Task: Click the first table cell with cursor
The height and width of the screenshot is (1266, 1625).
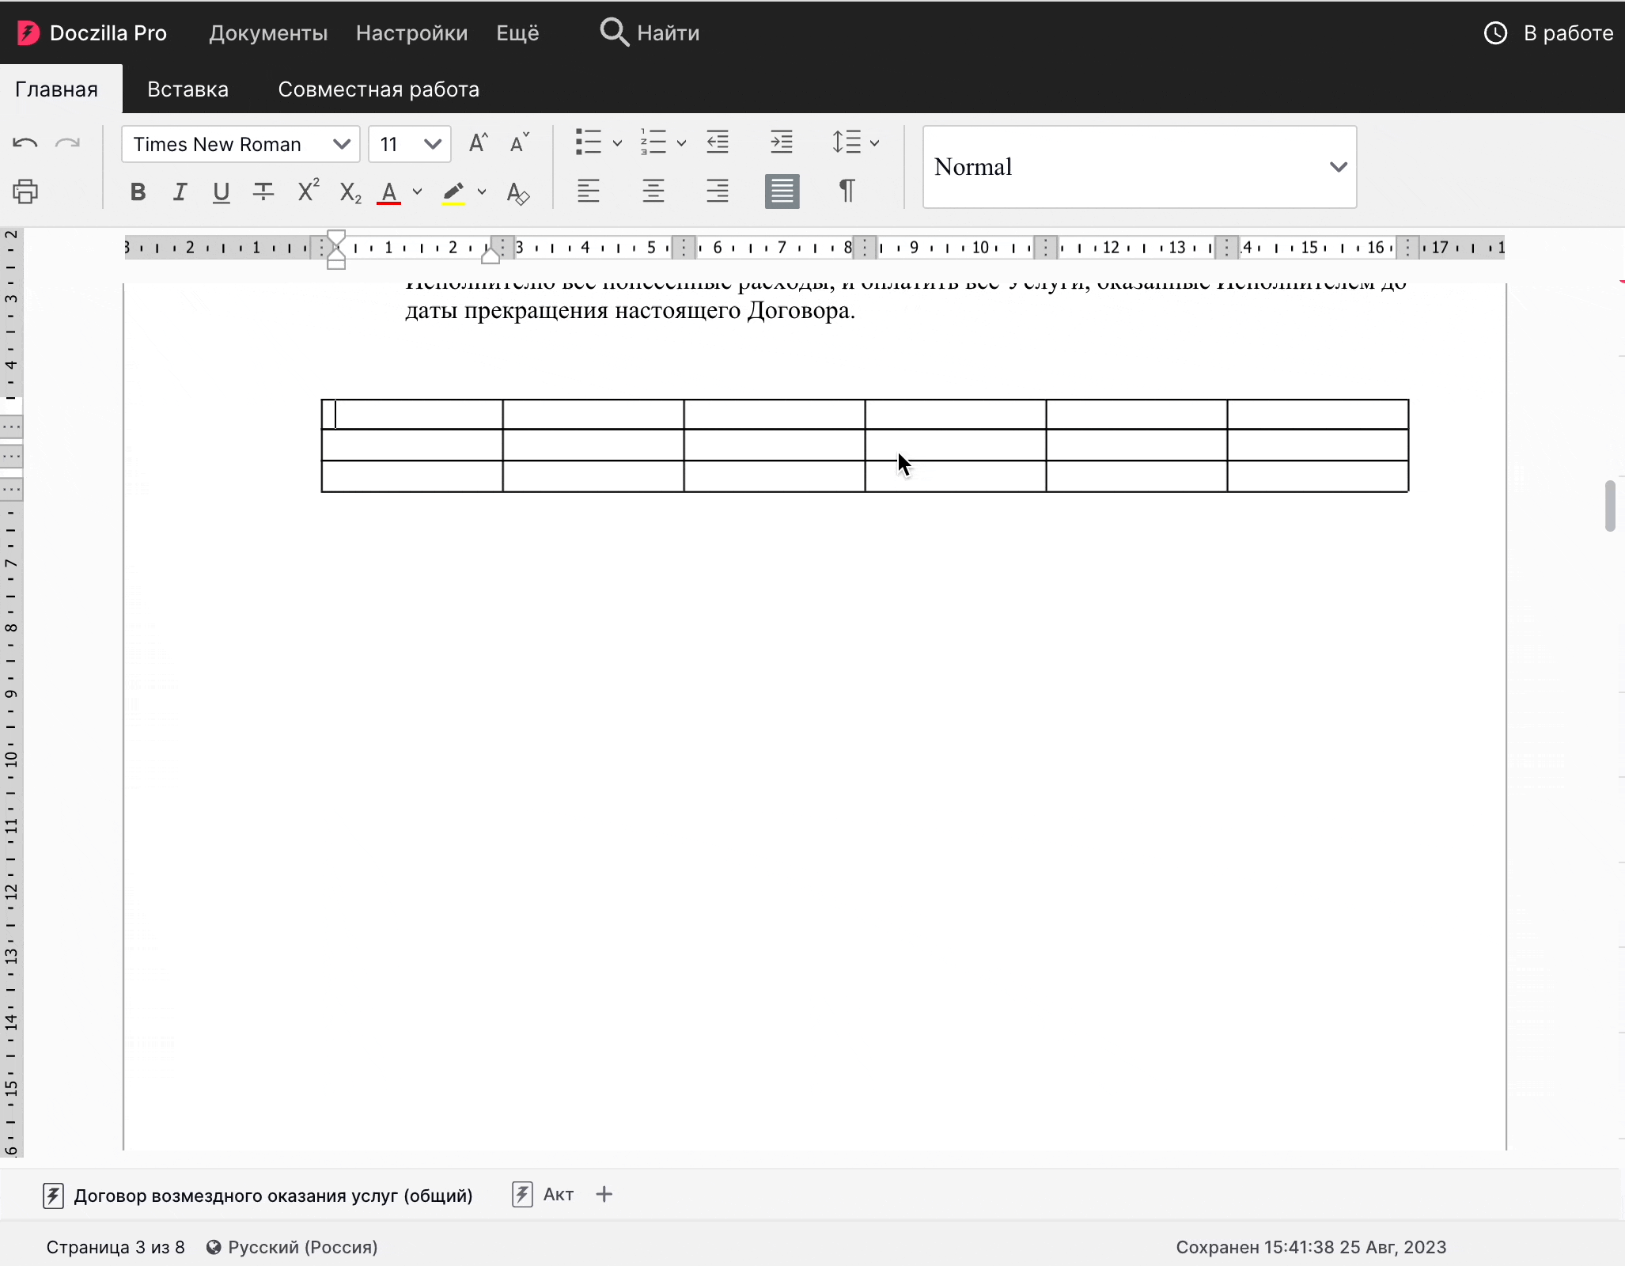Action: coord(412,415)
